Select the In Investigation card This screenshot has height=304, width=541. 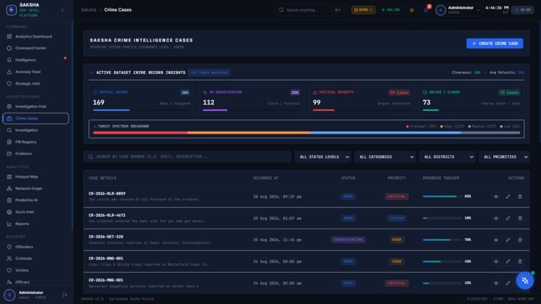(251, 100)
